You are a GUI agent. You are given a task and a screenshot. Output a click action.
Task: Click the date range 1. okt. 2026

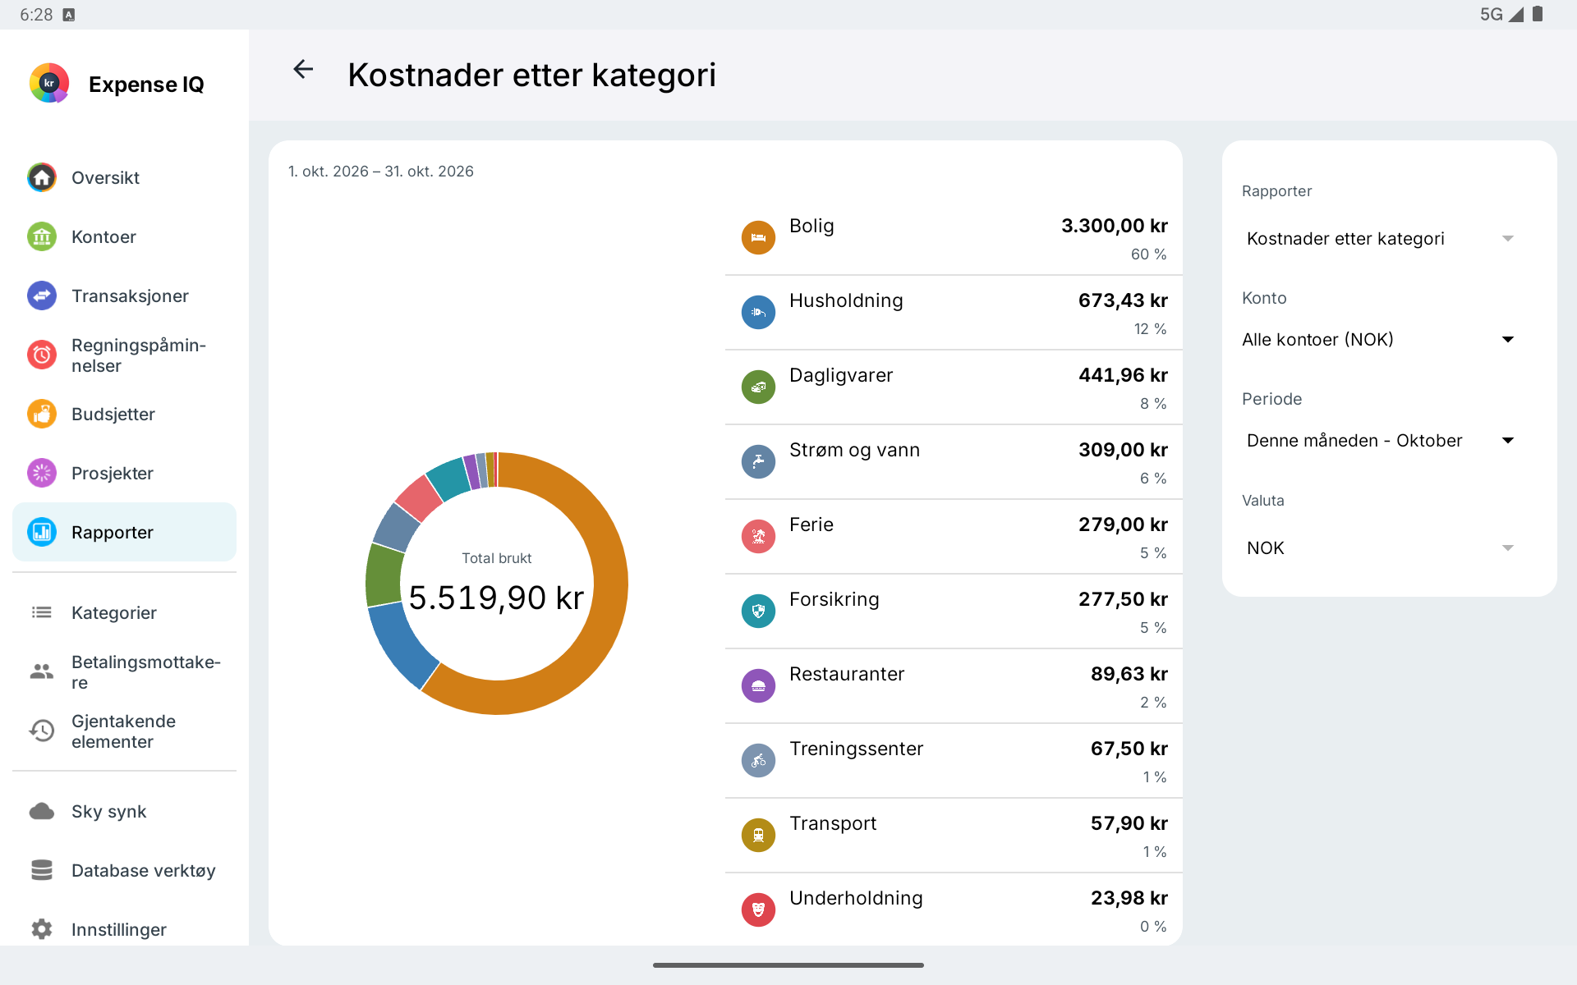click(x=381, y=172)
